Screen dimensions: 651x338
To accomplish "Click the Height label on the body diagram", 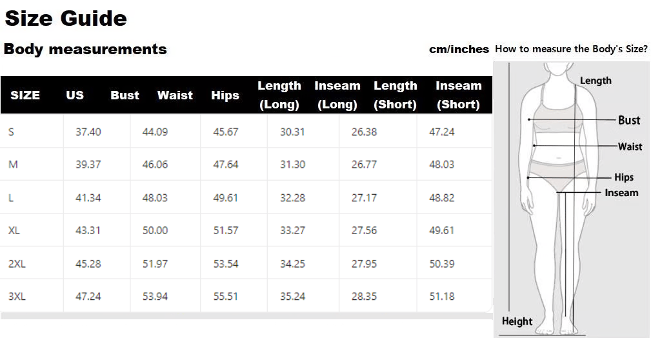I will point(517,321).
